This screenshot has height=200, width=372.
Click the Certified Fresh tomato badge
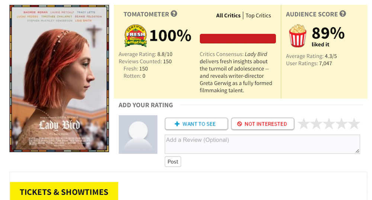(135, 36)
